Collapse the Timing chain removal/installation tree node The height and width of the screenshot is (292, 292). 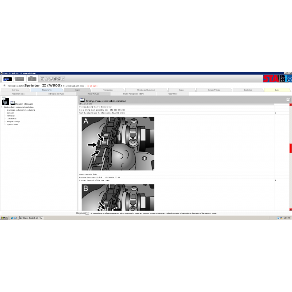(2, 107)
